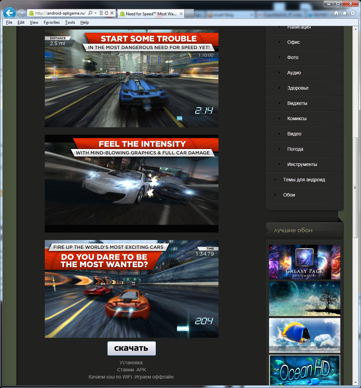
Task: Open the Start Some Trouble screenshot
Action: (132, 78)
